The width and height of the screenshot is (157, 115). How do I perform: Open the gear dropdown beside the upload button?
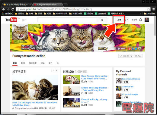126,20
